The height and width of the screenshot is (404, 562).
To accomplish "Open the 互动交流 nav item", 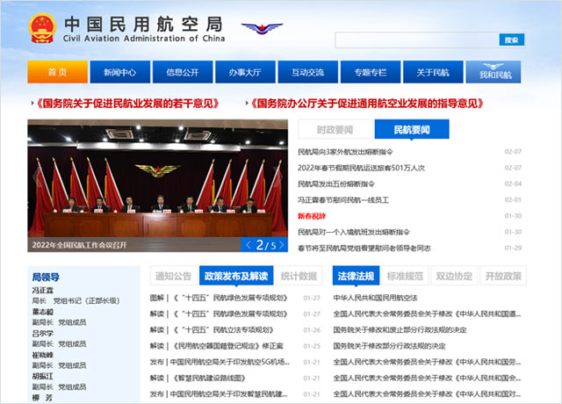I will 308,72.
